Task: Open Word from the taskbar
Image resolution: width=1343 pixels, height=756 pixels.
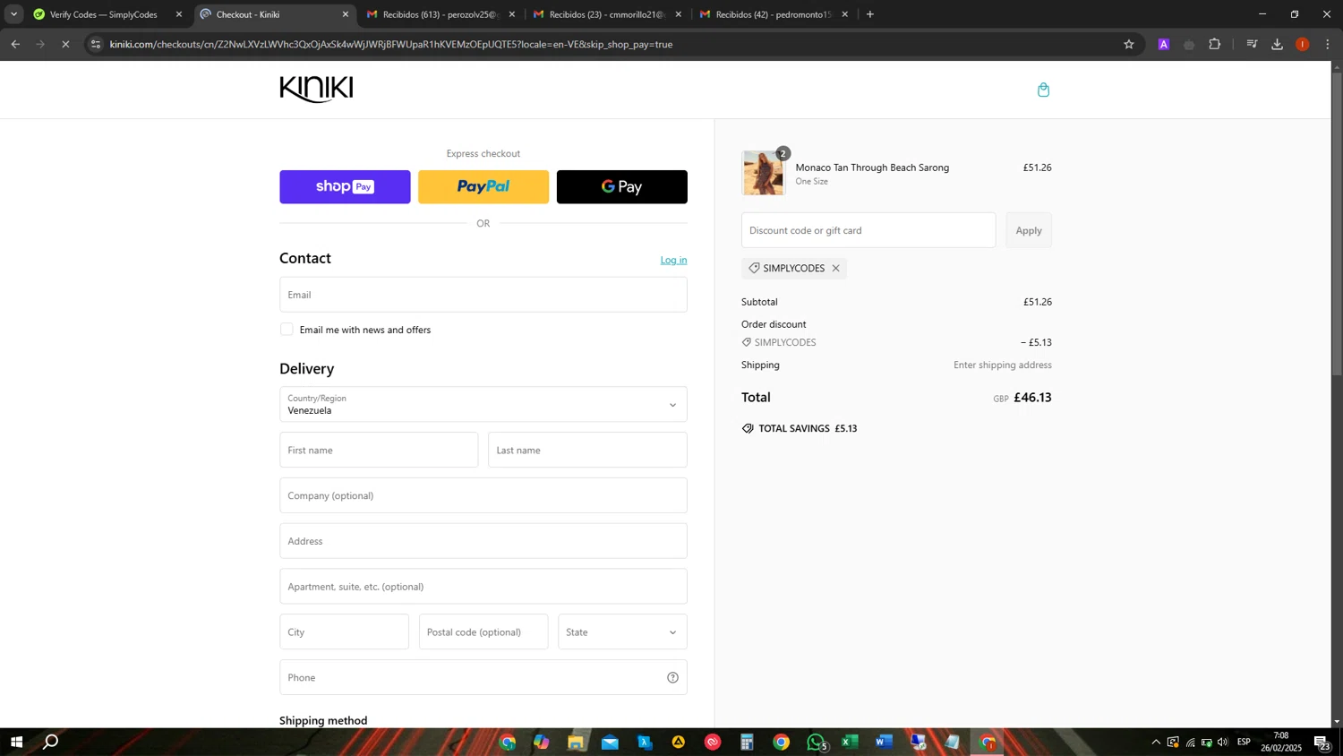Action: (x=884, y=742)
